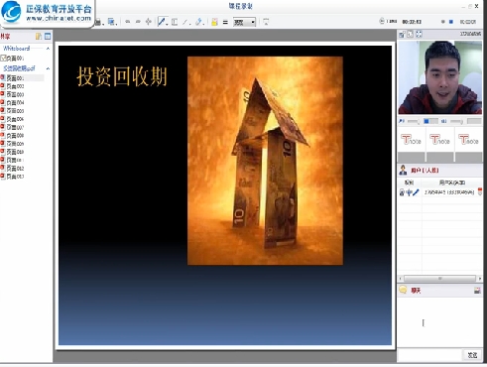This screenshot has width=487, height=367.
Task: Click the redo arrow in toolbar
Action: [138, 22]
